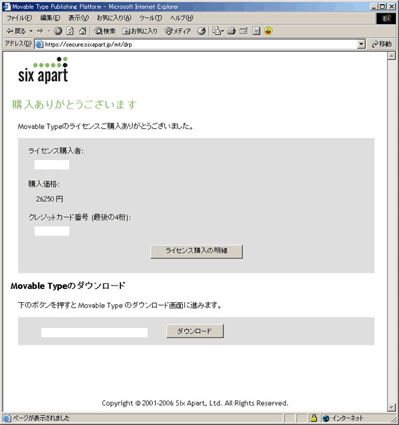Open the Media (メディア) toolbar button
The image size is (399, 425).
coord(178,31)
